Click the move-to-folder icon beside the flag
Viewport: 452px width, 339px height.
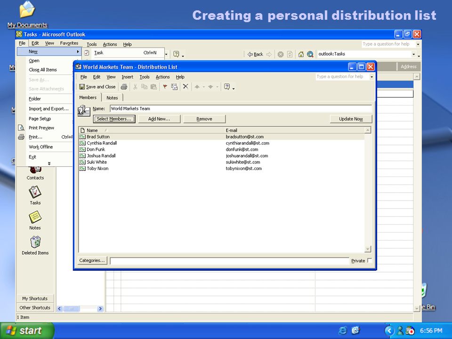[174, 87]
